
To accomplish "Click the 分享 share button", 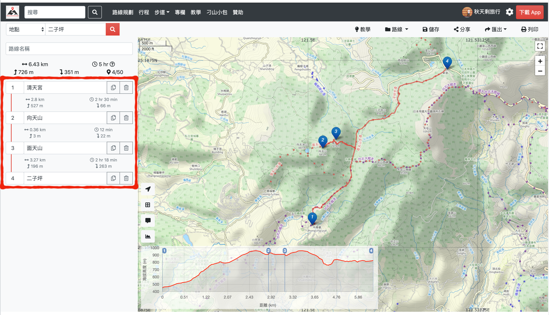I will [462, 30].
